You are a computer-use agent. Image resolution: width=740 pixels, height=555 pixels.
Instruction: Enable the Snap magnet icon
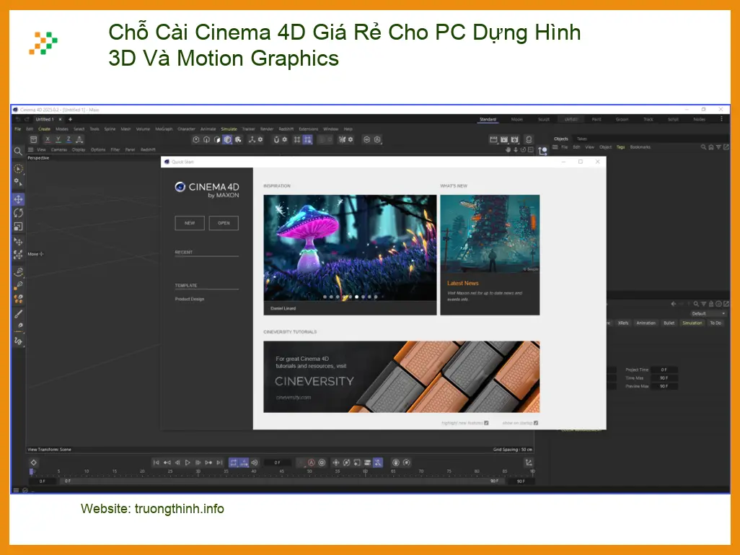[276, 139]
